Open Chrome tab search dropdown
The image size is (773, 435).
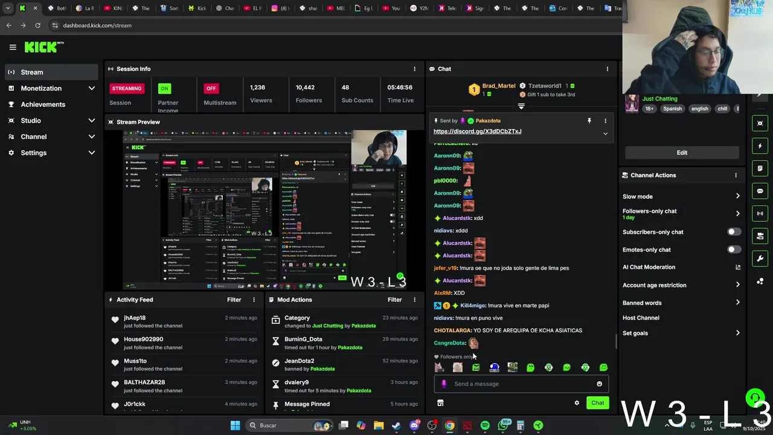(8, 8)
